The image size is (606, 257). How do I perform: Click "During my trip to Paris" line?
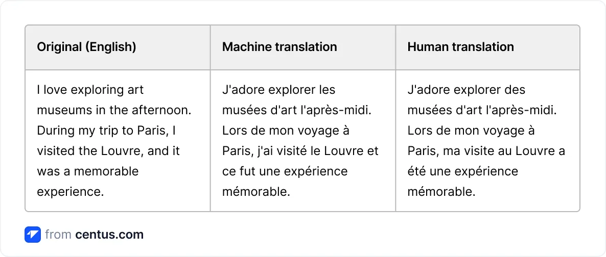(x=100, y=131)
